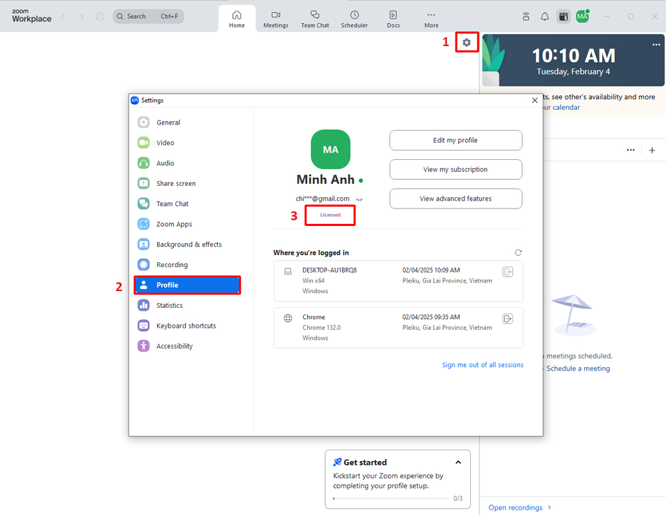Refresh the logged in sessions list
Screen dimensions: 666x515
(518, 253)
